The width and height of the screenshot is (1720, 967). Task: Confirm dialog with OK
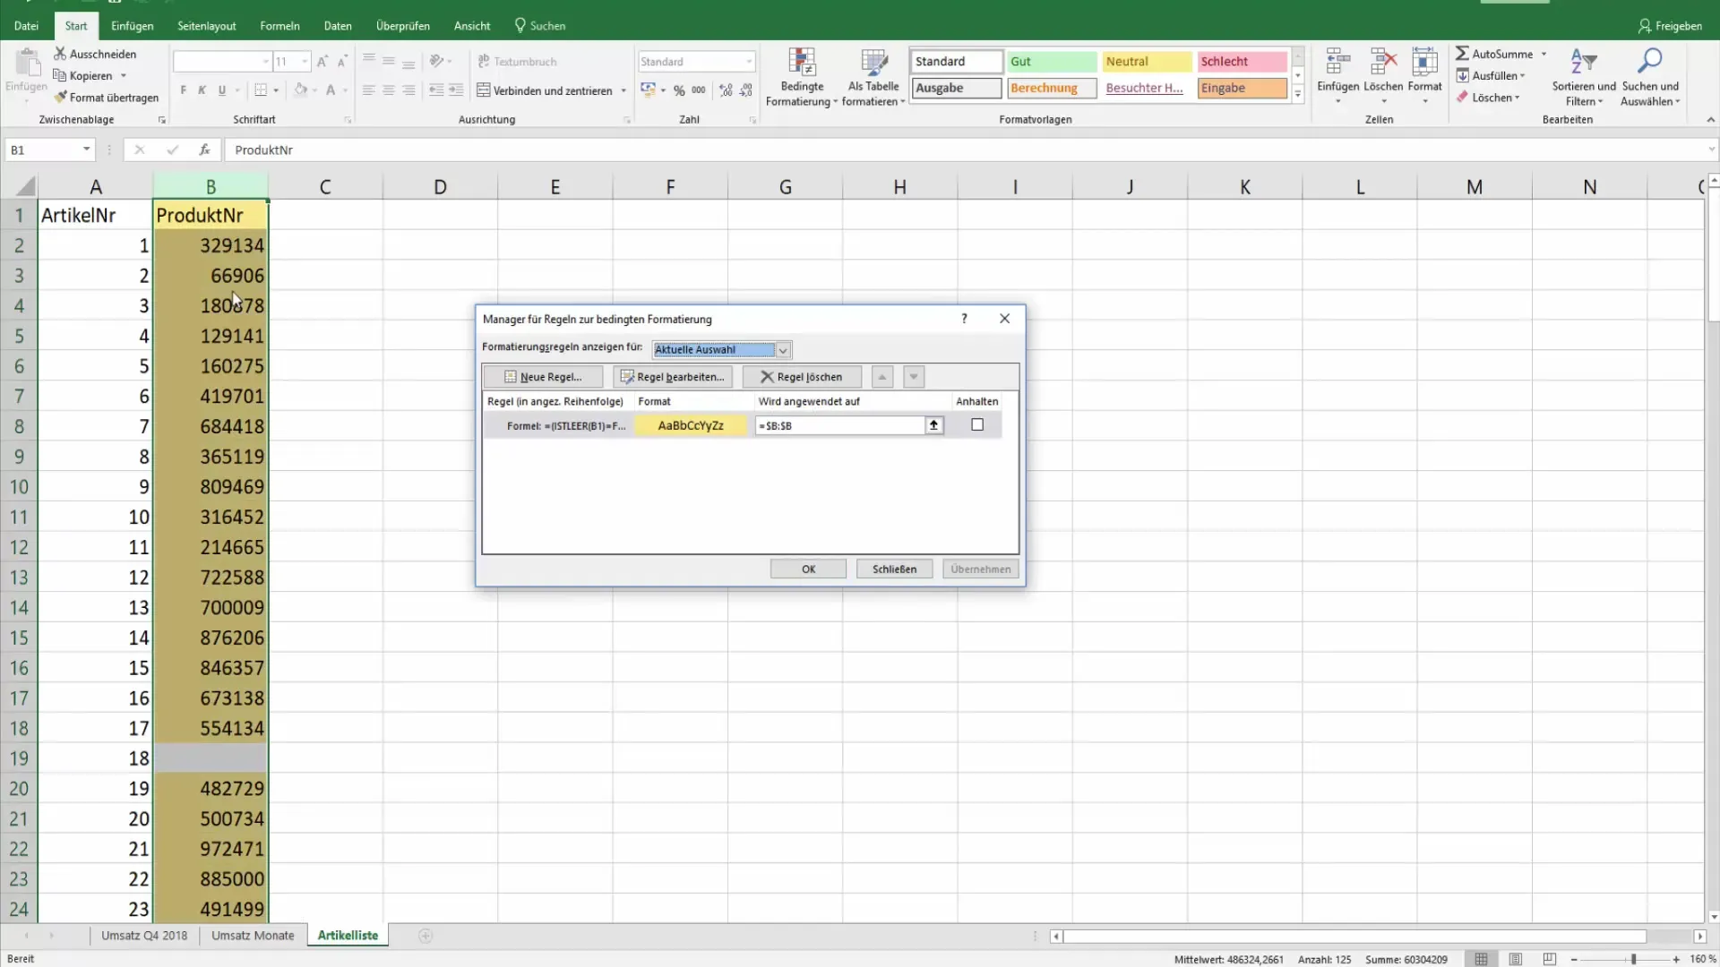808,569
